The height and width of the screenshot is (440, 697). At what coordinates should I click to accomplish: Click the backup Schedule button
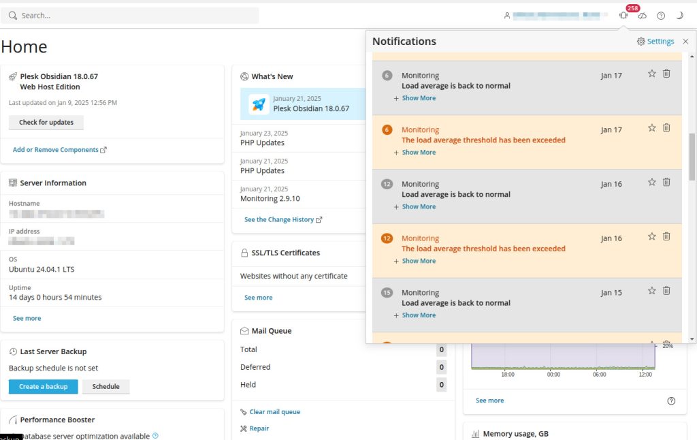coord(106,387)
